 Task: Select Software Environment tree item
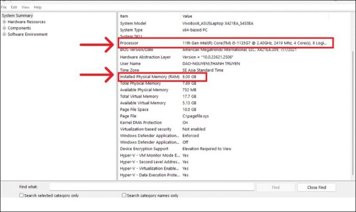tap(27, 34)
